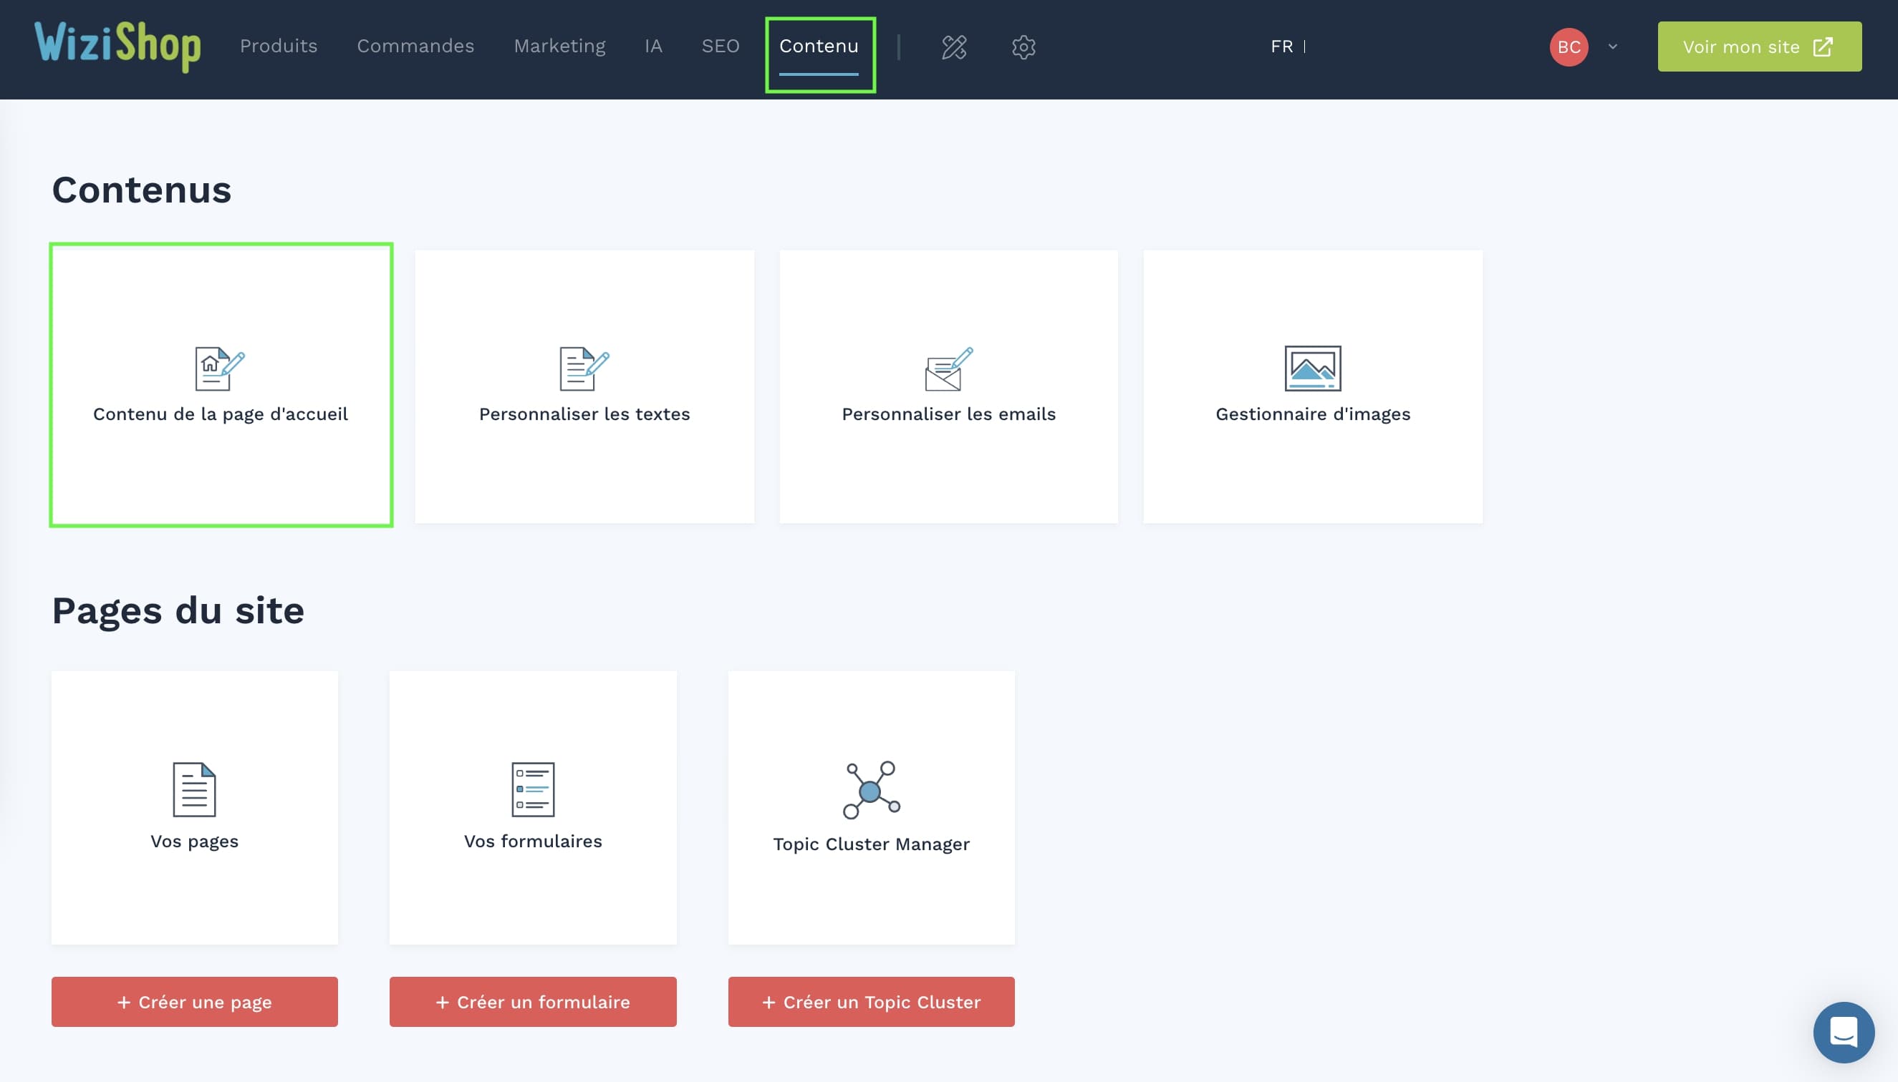Open the Produits menu
The image size is (1898, 1082).
pos(278,46)
